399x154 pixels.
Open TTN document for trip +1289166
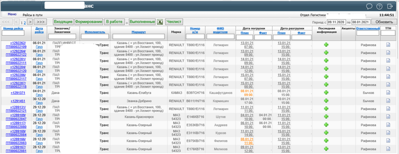[x=388, y=141]
